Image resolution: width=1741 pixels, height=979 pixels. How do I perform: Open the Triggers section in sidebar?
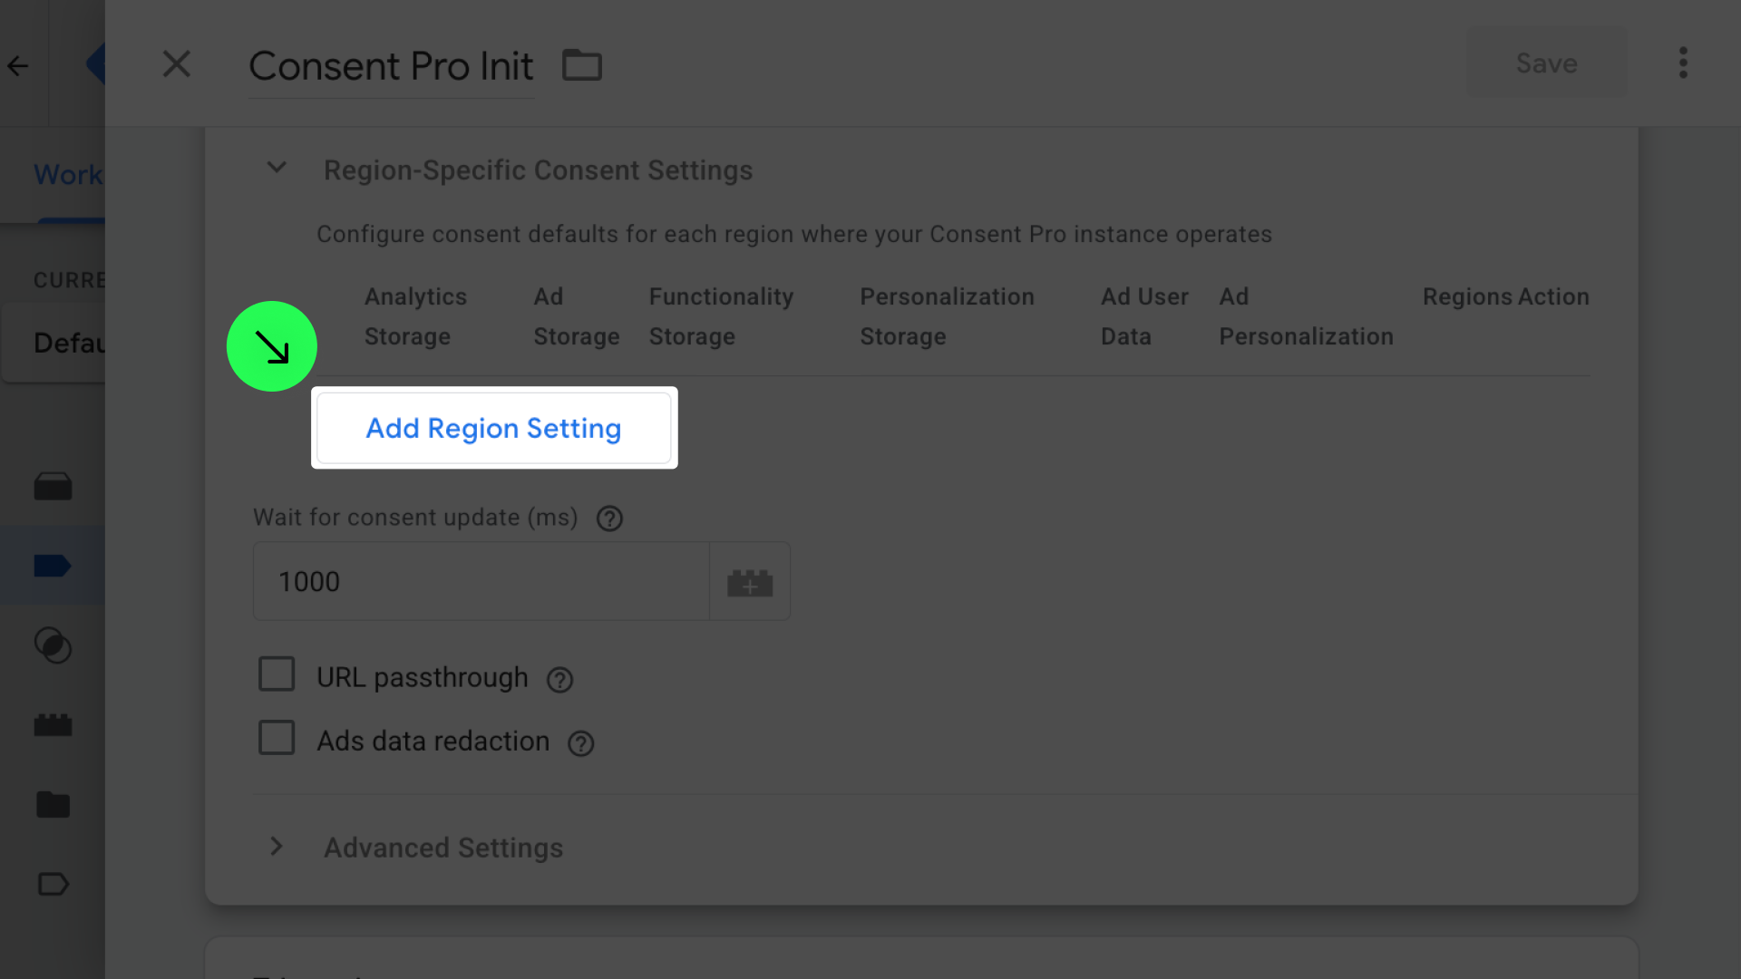(53, 645)
